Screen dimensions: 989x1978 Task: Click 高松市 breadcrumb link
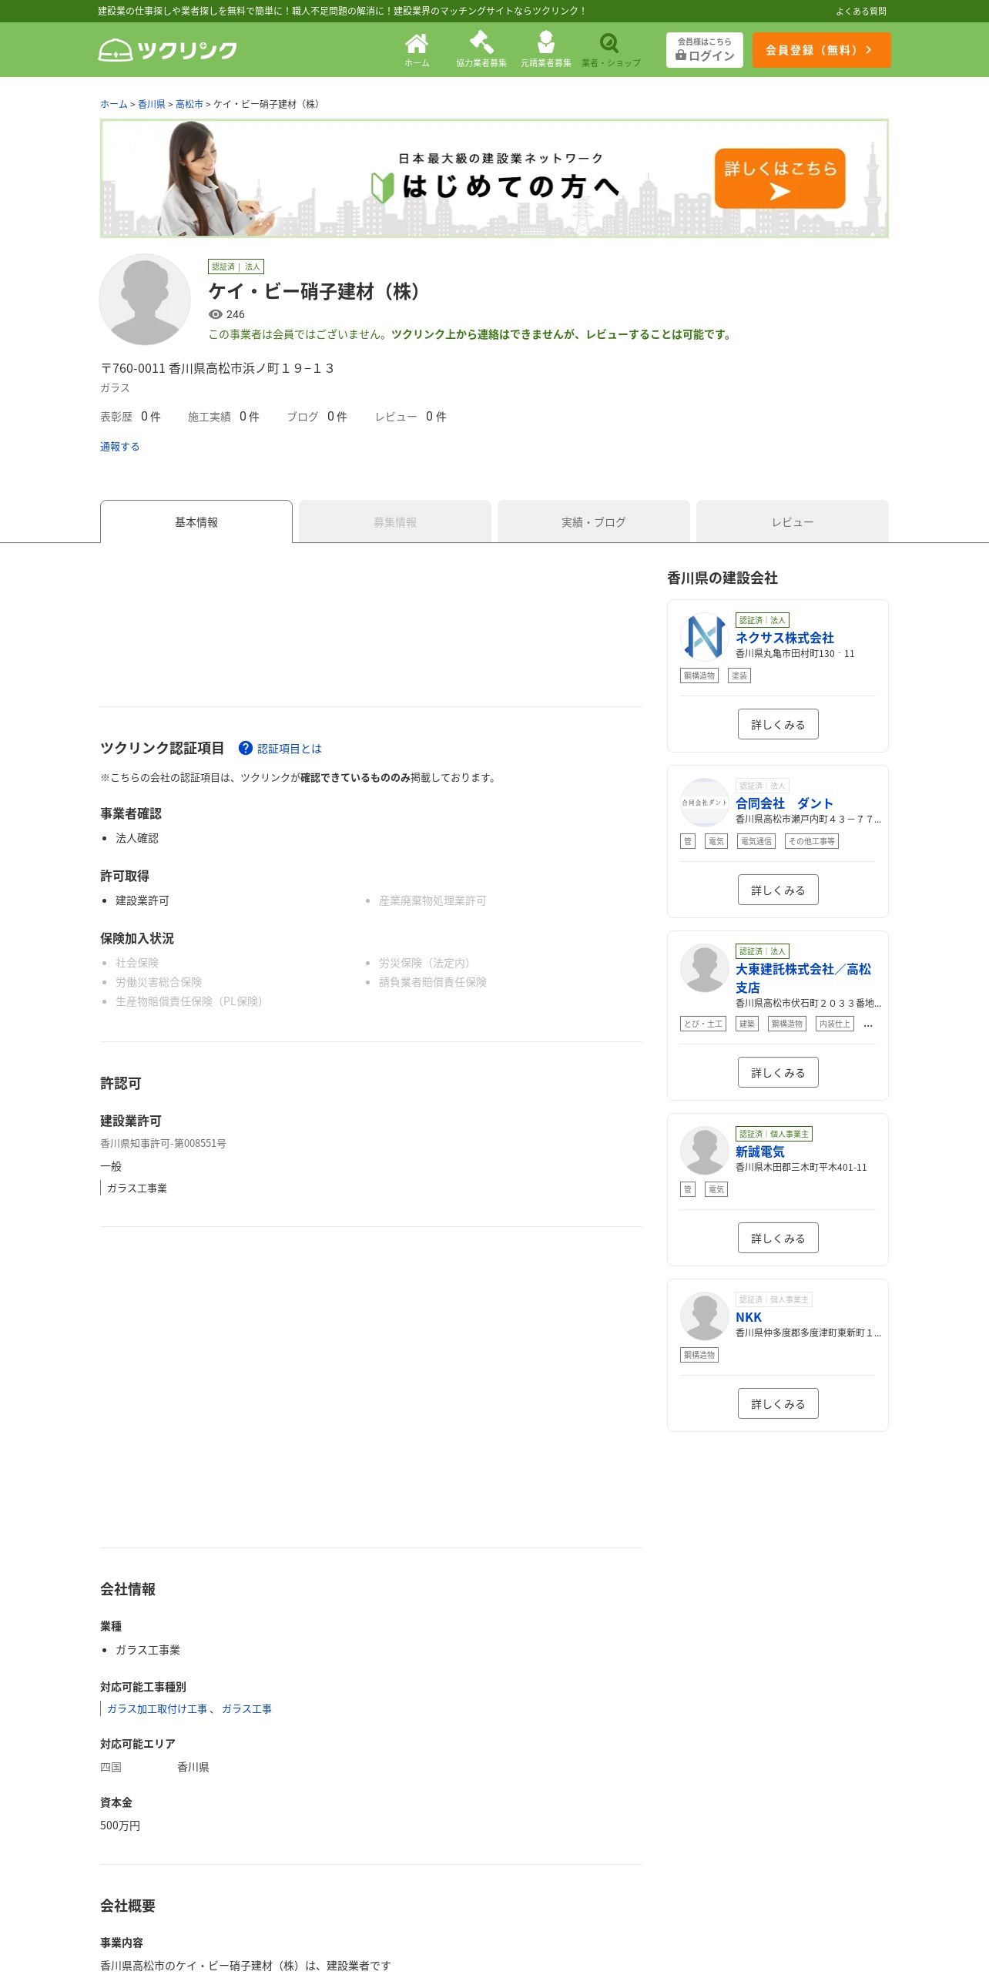pyautogui.click(x=189, y=104)
